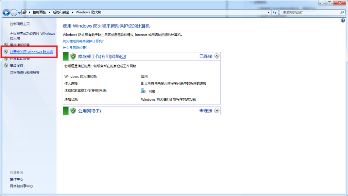Screen dimensions: 348x196
Task: Expand the 公用网络 section chevron
Action: coord(217,111)
